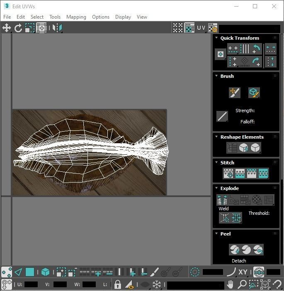Click Stitch To Target icon
The height and width of the screenshot is (291, 284).
click(x=228, y=173)
